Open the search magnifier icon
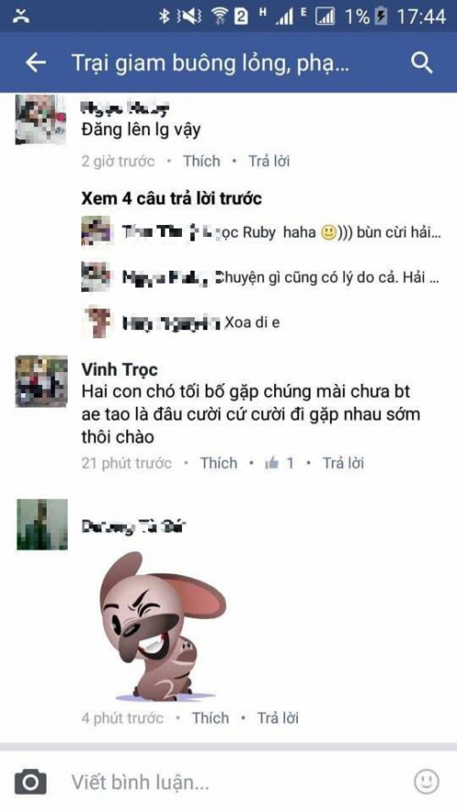 (421, 63)
